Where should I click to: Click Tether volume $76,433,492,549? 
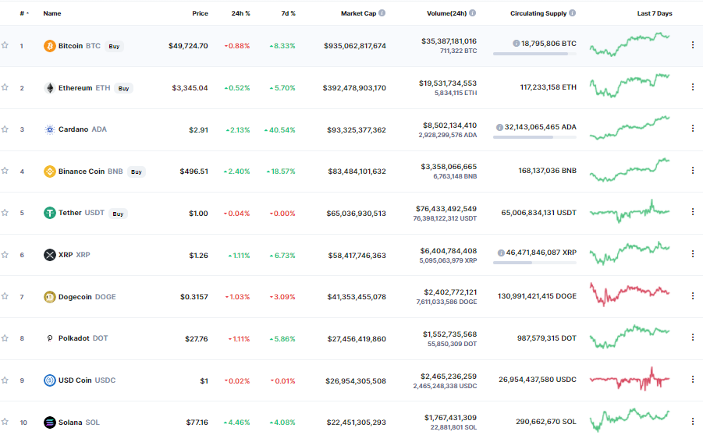[x=446, y=209]
